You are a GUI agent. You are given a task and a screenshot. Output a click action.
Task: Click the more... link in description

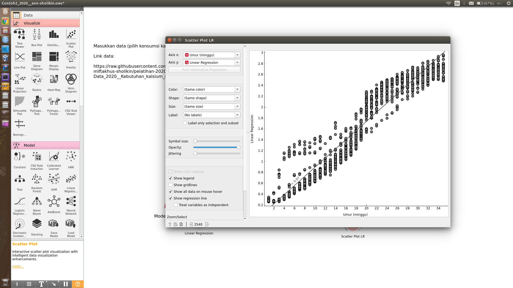(18, 266)
